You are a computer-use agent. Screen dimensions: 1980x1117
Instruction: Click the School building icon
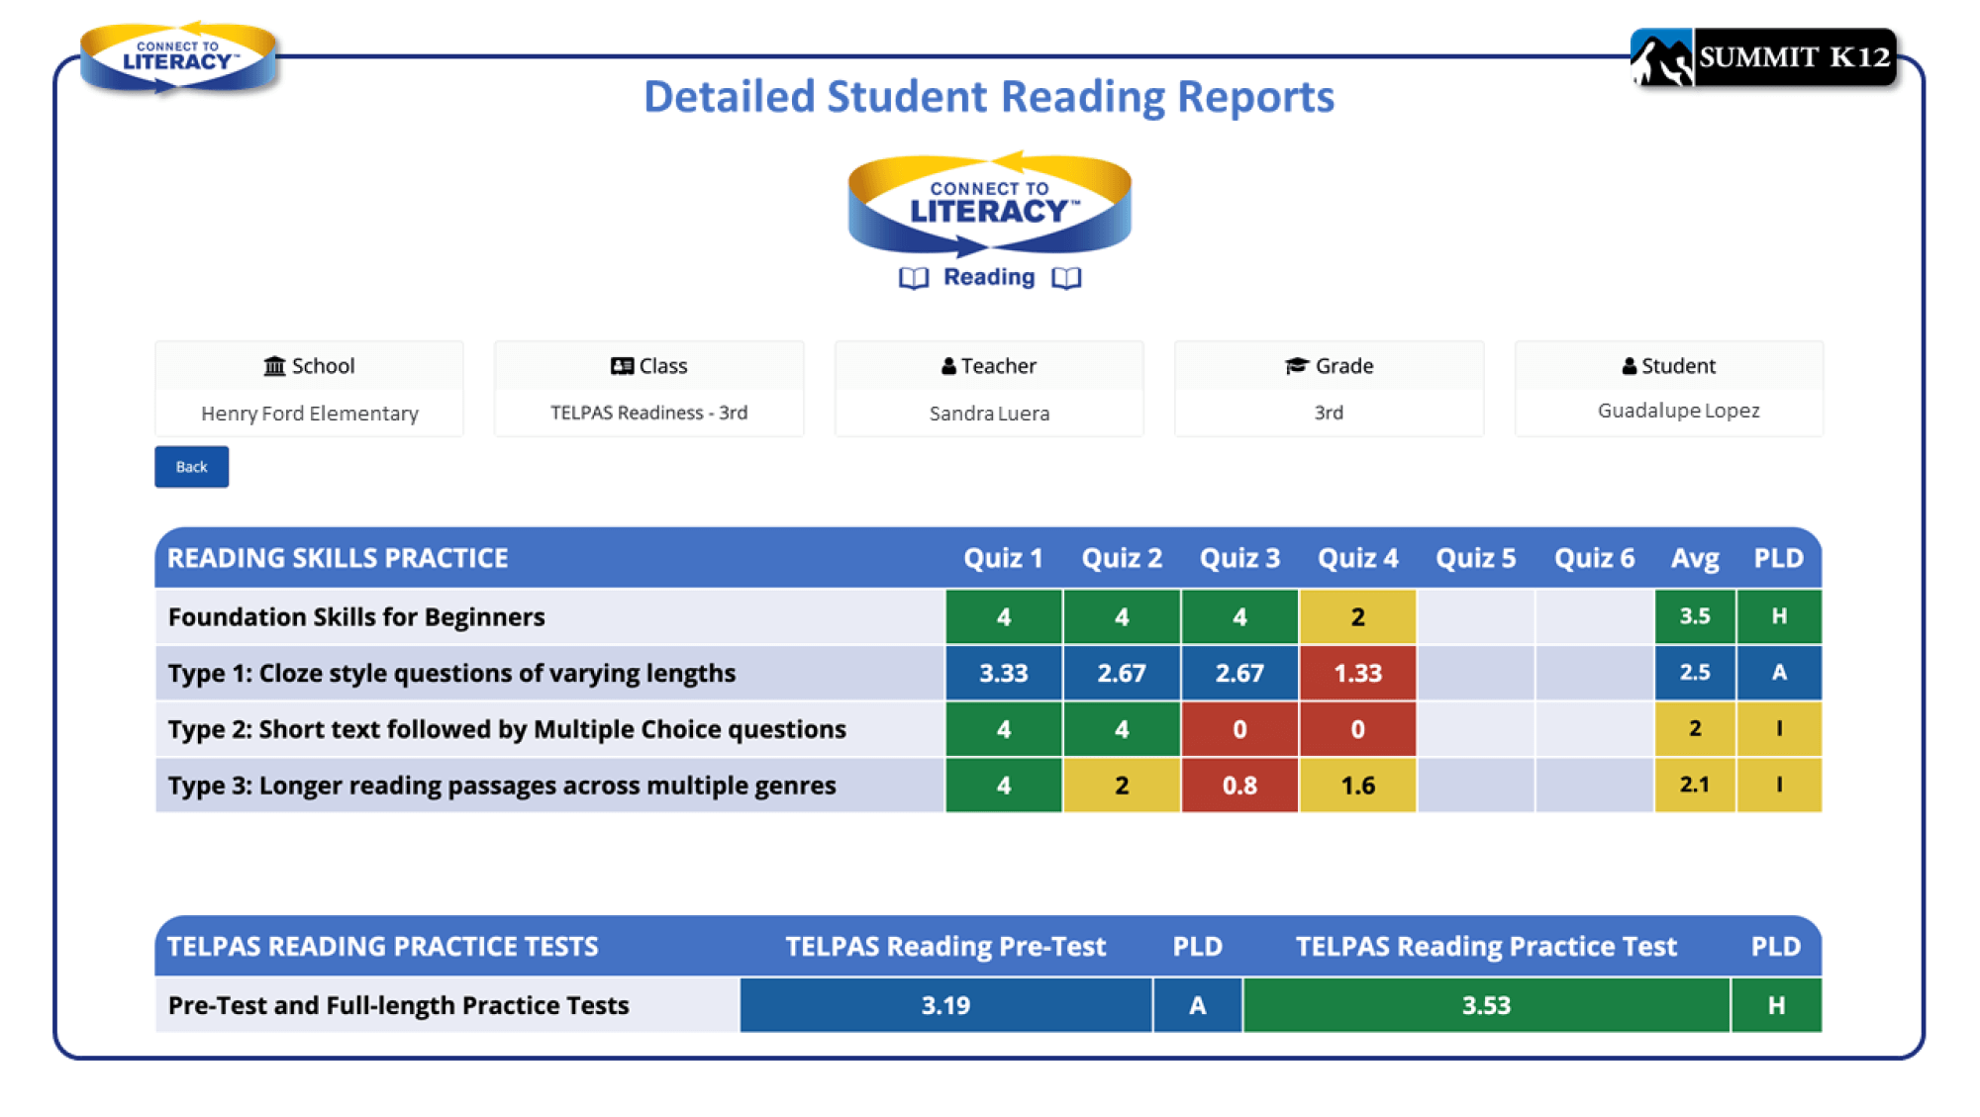coord(274,366)
